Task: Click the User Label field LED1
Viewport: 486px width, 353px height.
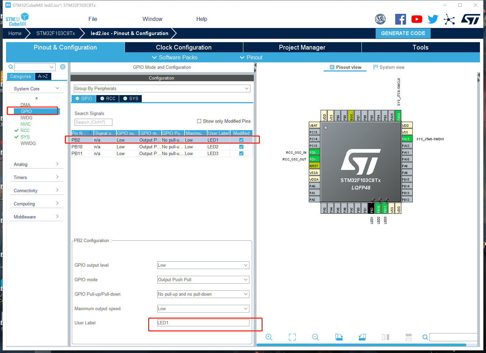Action: point(203,323)
